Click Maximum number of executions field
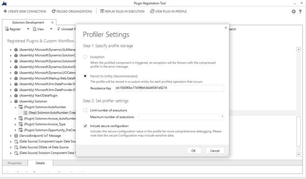The width and height of the screenshot is (306, 179). coord(181,117)
